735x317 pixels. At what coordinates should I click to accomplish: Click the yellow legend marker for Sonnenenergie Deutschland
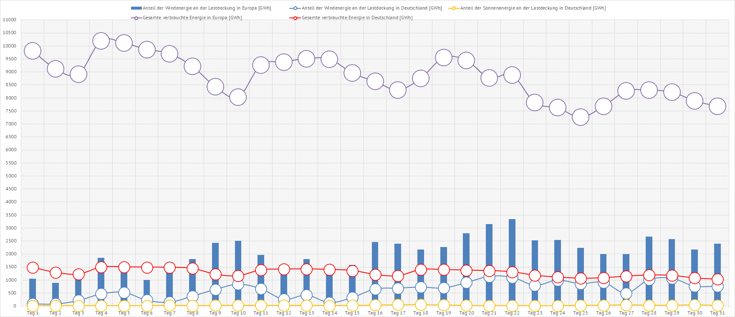point(454,8)
